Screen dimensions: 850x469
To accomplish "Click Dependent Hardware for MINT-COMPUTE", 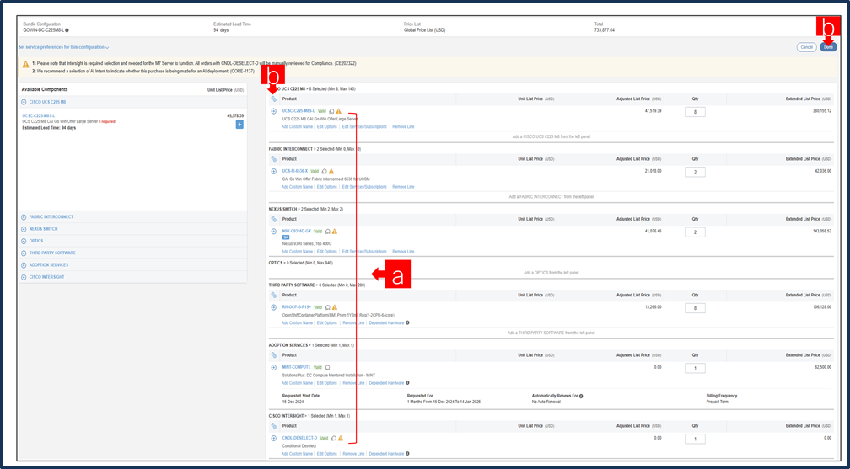I will [x=386, y=383].
